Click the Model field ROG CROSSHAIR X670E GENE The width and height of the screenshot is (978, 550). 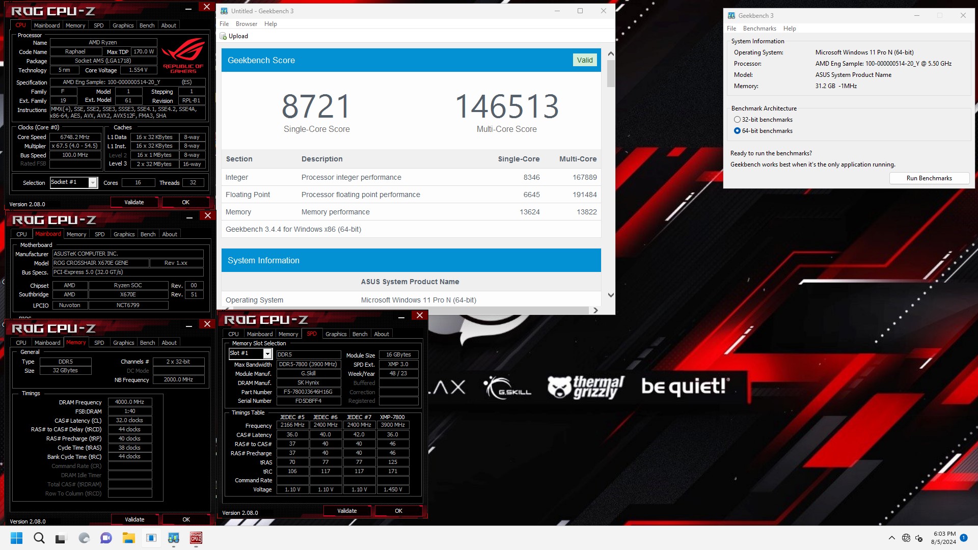pos(101,263)
